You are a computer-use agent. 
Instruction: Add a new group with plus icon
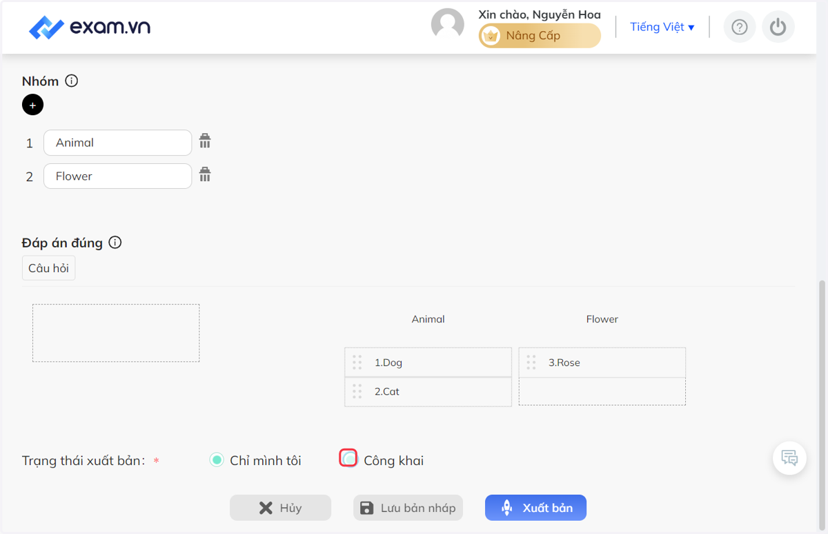[32, 105]
